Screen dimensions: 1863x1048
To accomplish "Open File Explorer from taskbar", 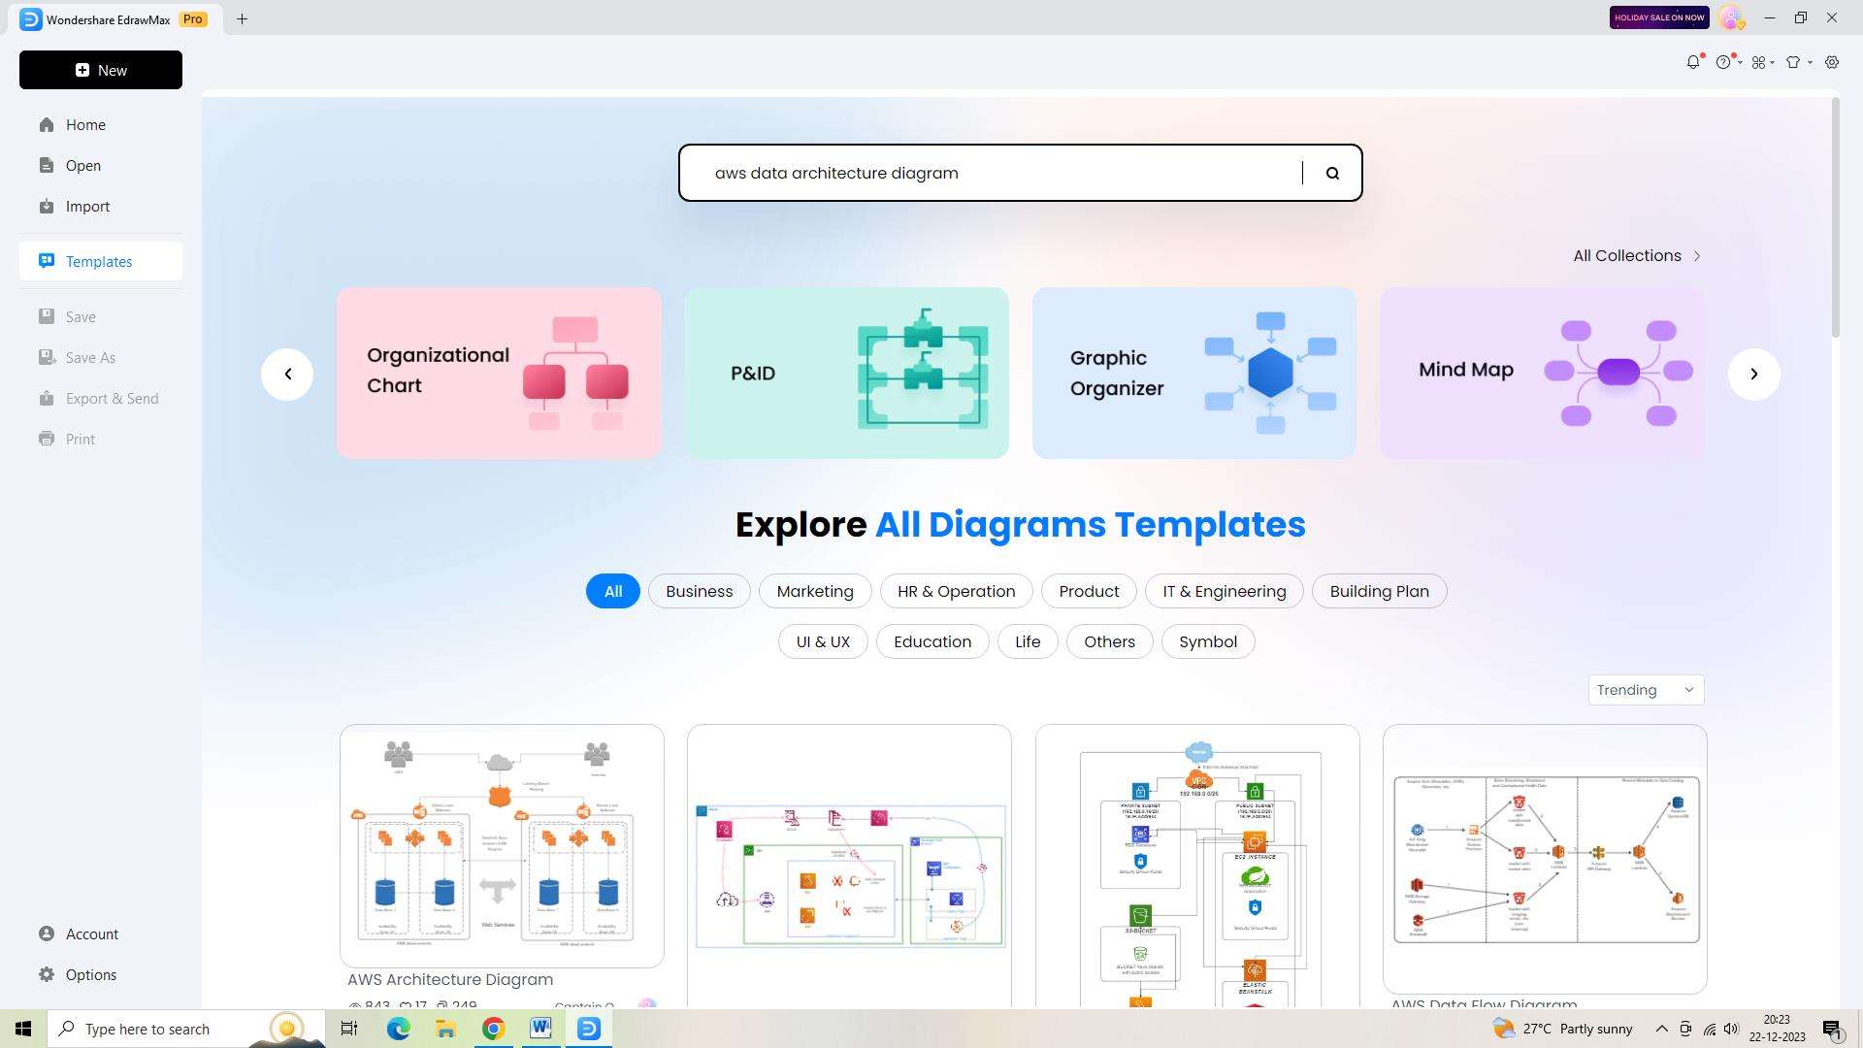I will pyautogui.click(x=445, y=1029).
